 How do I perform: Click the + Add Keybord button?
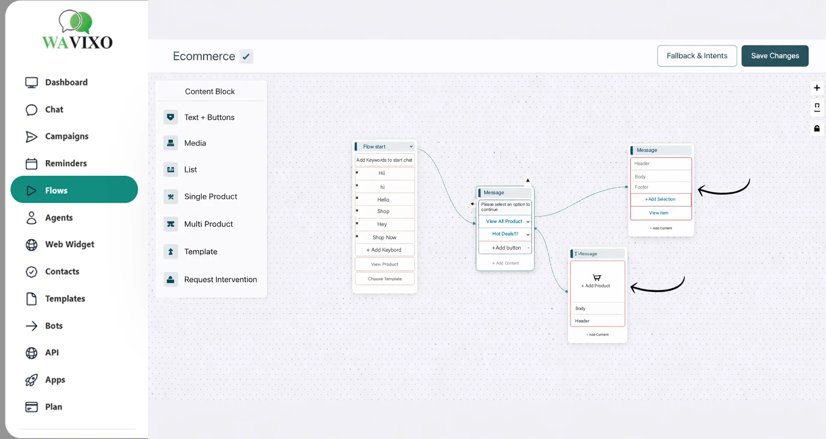[x=384, y=250]
